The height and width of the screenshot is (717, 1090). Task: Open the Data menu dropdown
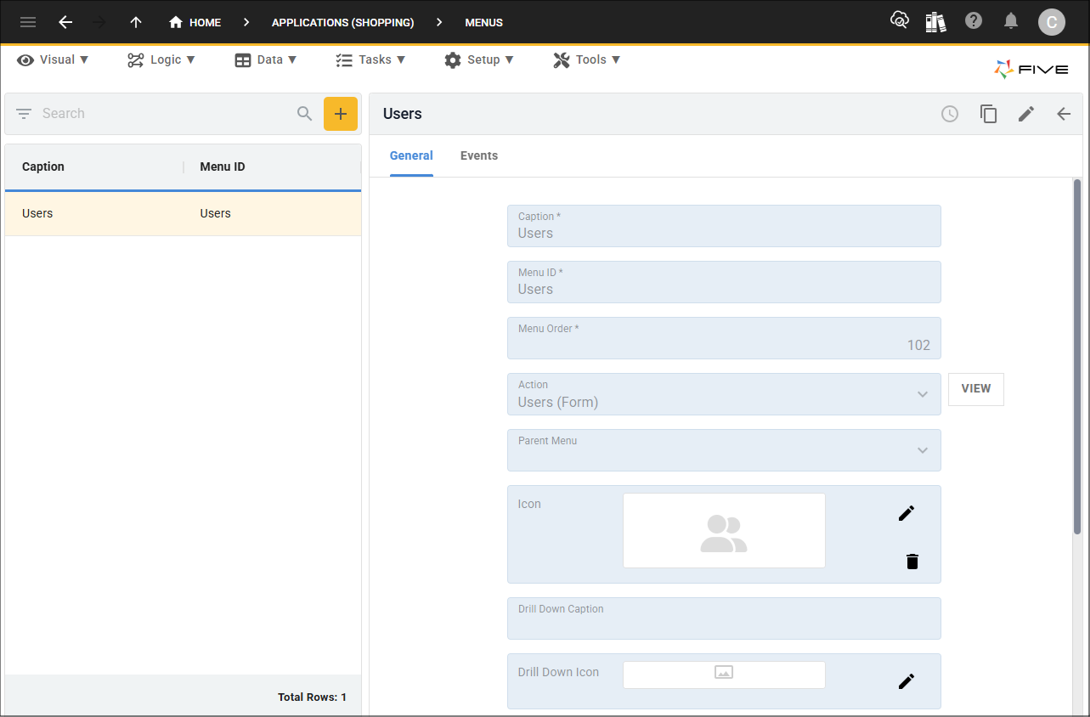coord(266,59)
